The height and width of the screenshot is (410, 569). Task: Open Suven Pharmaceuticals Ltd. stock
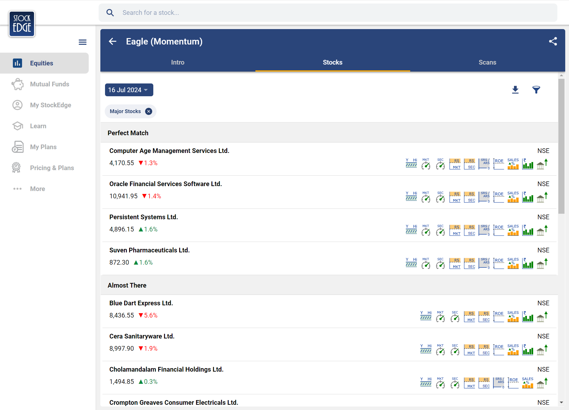(x=149, y=250)
